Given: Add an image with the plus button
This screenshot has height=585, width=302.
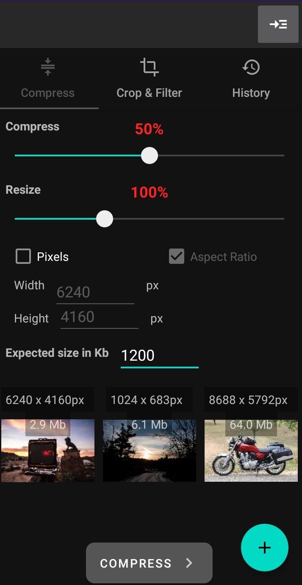Looking at the screenshot, I should click(x=265, y=548).
